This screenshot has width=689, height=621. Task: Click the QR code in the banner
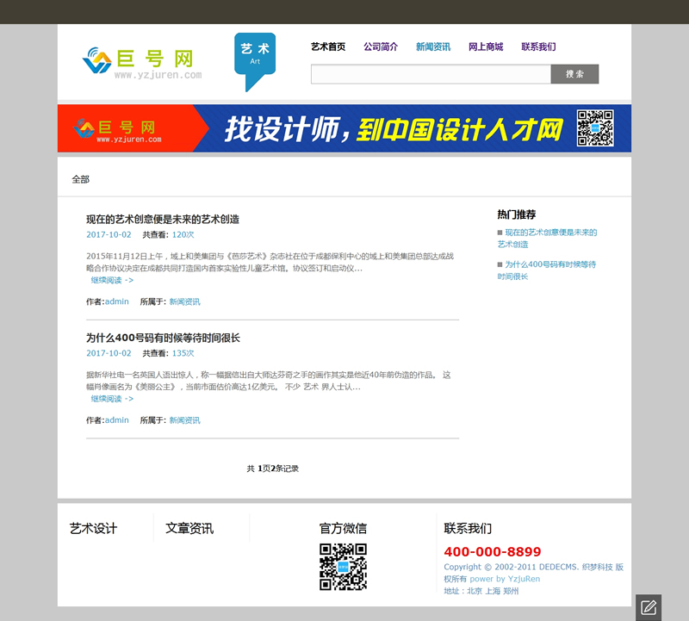(x=595, y=128)
